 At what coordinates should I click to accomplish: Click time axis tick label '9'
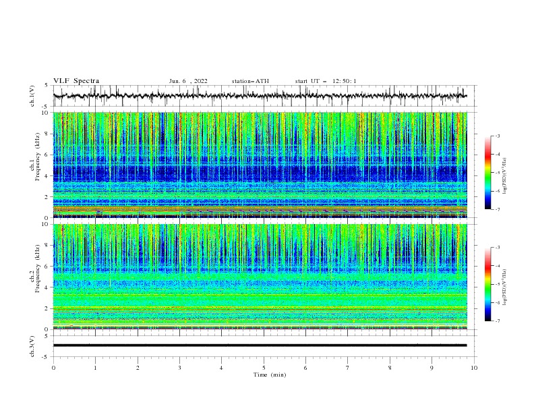point(432,368)
